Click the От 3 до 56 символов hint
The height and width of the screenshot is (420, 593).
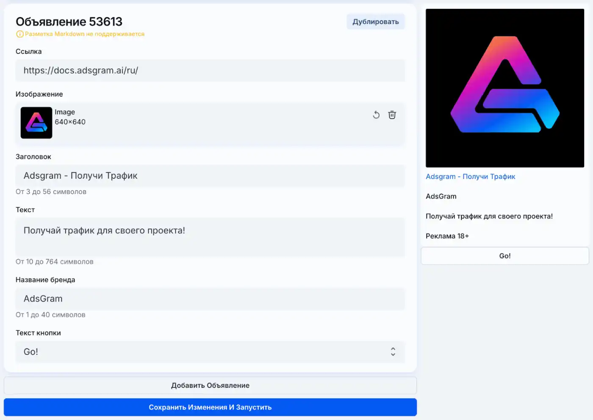pyautogui.click(x=51, y=192)
